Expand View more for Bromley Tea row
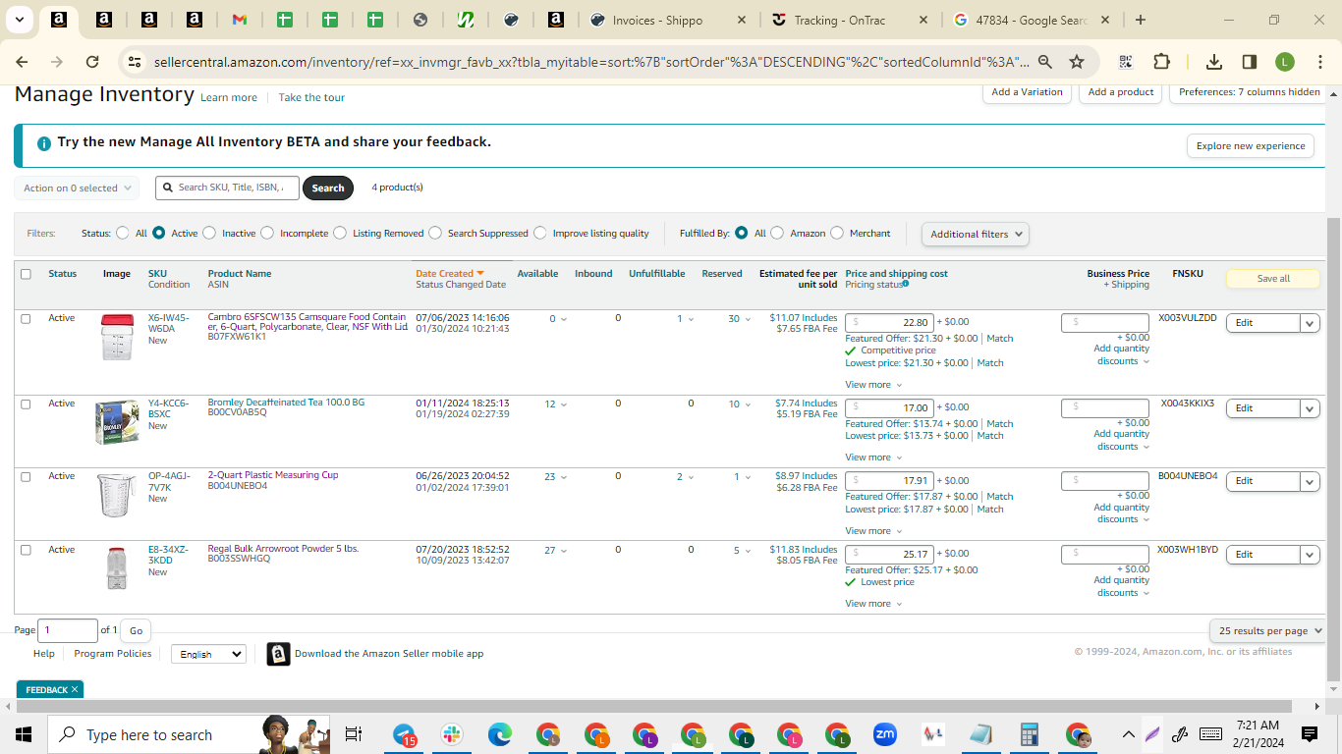The width and height of the screenshot is (1342, 754). pyautogui.click(x=873, y=458)
